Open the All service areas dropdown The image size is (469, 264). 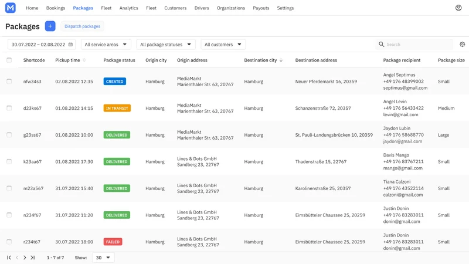106,45
